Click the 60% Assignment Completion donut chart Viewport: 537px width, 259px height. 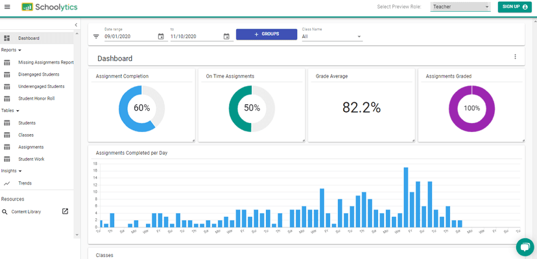pos(142,109)
